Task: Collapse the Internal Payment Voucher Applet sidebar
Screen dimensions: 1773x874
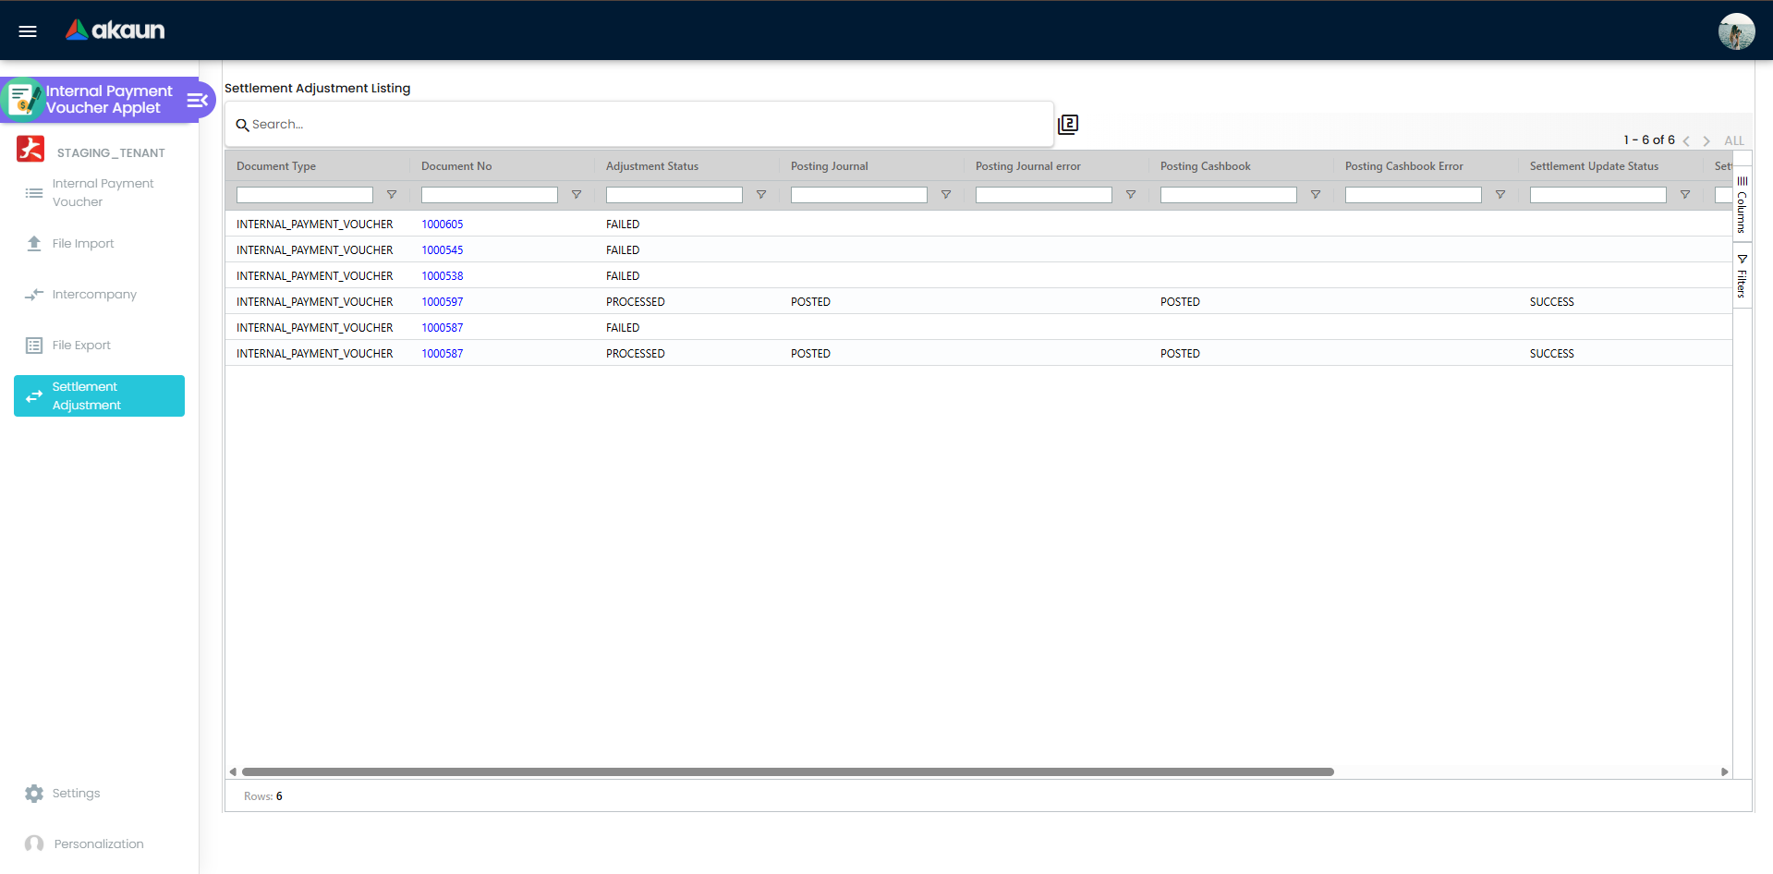Action: 196,100
